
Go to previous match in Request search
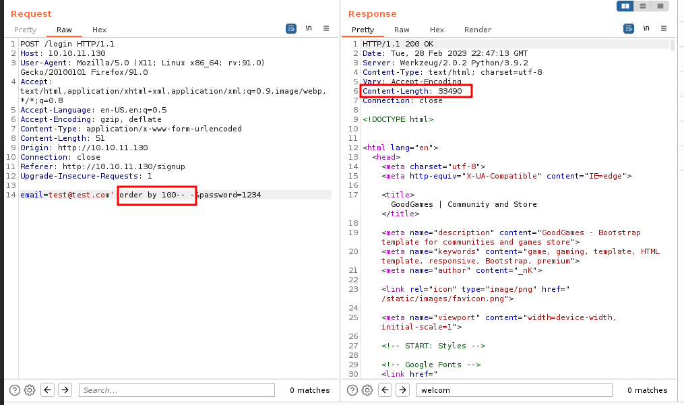[48, 390]
